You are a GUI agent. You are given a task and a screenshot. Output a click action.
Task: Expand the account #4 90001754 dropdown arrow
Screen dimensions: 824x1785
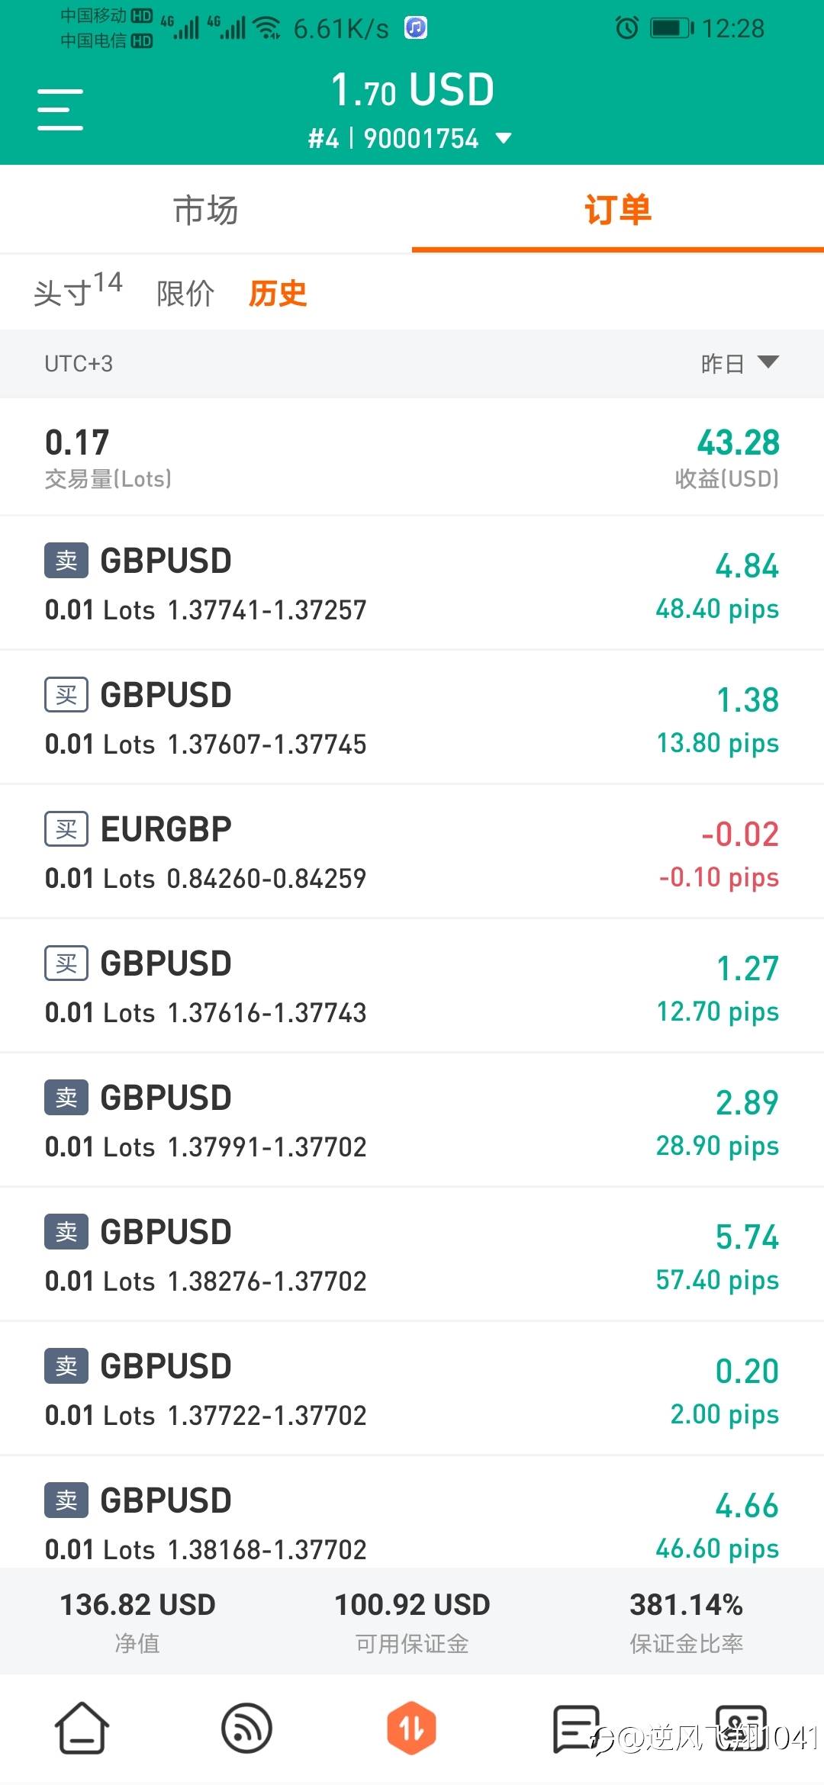coord(504,139)
